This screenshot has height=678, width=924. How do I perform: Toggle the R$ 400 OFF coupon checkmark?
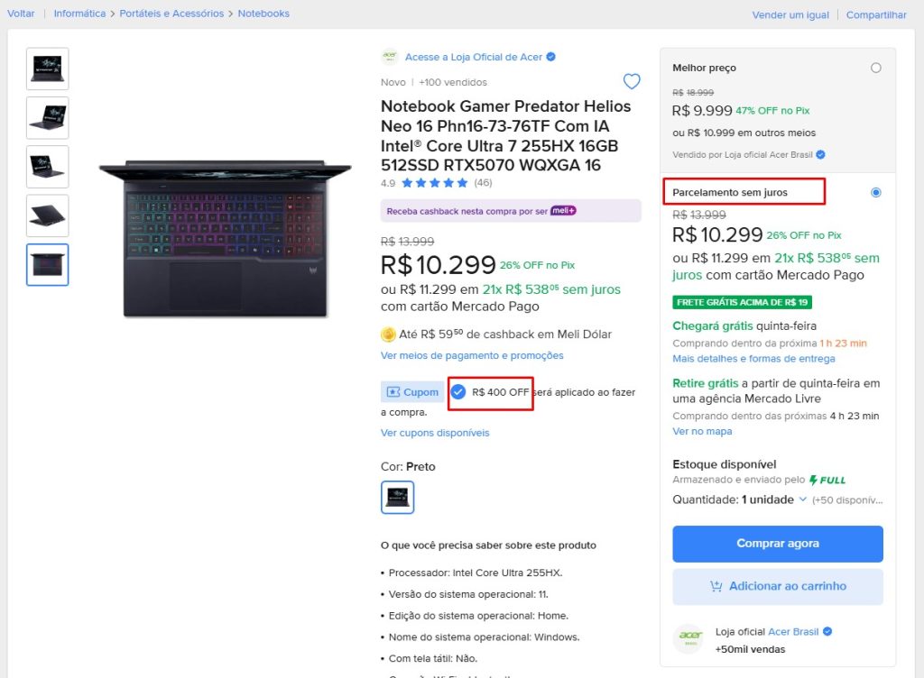(x=458, y=392)
